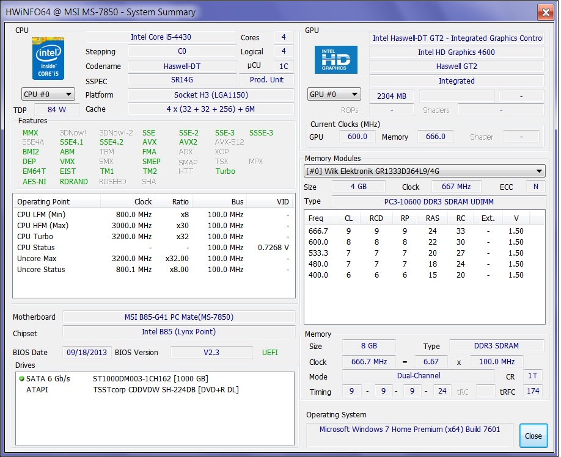
Task: Click the 84 W TDP field
Action: (x=57, y=110)
